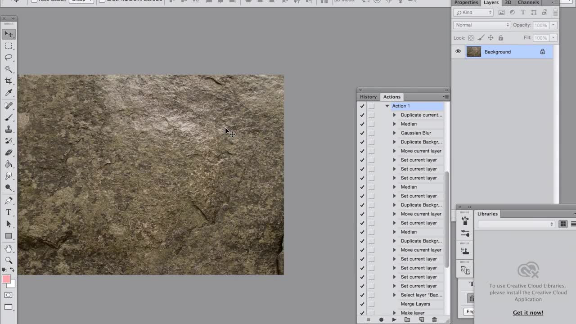Expand the Median action step

(395, 124)
